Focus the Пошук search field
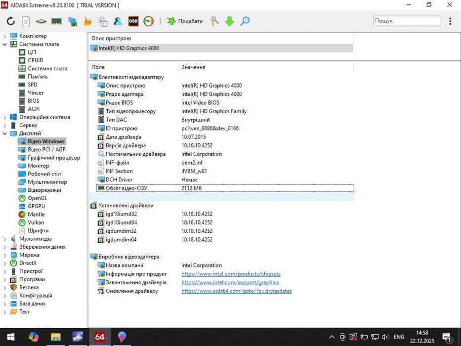 (407, 21)
